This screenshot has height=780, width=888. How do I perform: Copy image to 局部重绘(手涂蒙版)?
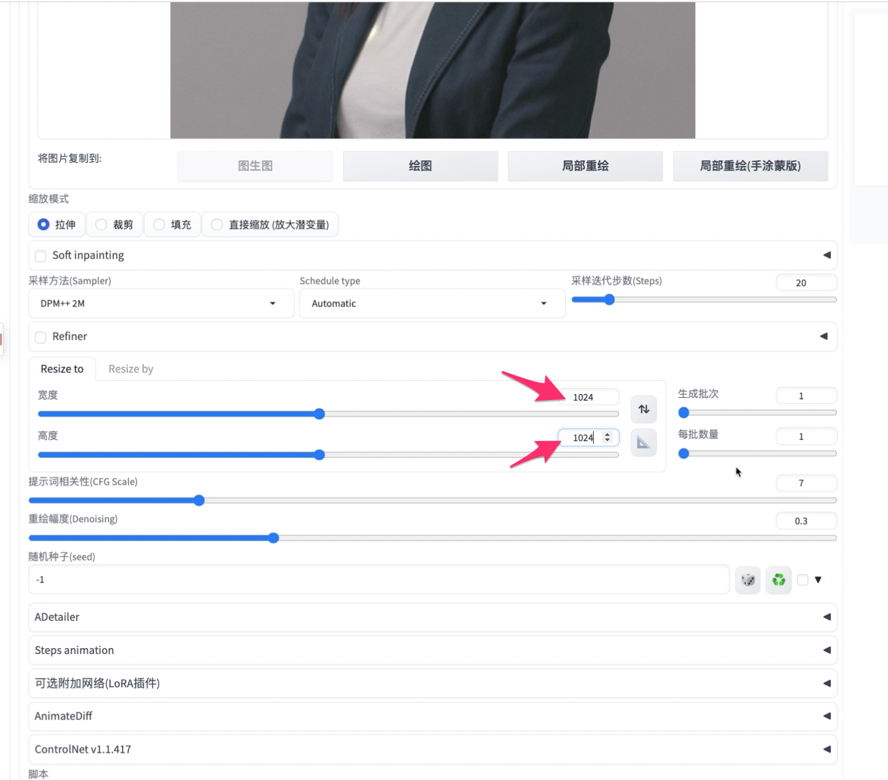(x=750, y=166)
